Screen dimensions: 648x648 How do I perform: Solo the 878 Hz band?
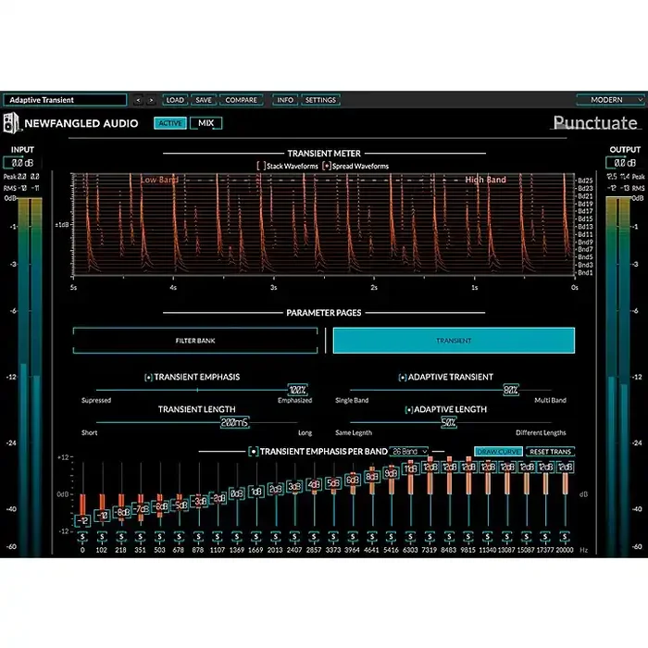[x=198, y=537]
